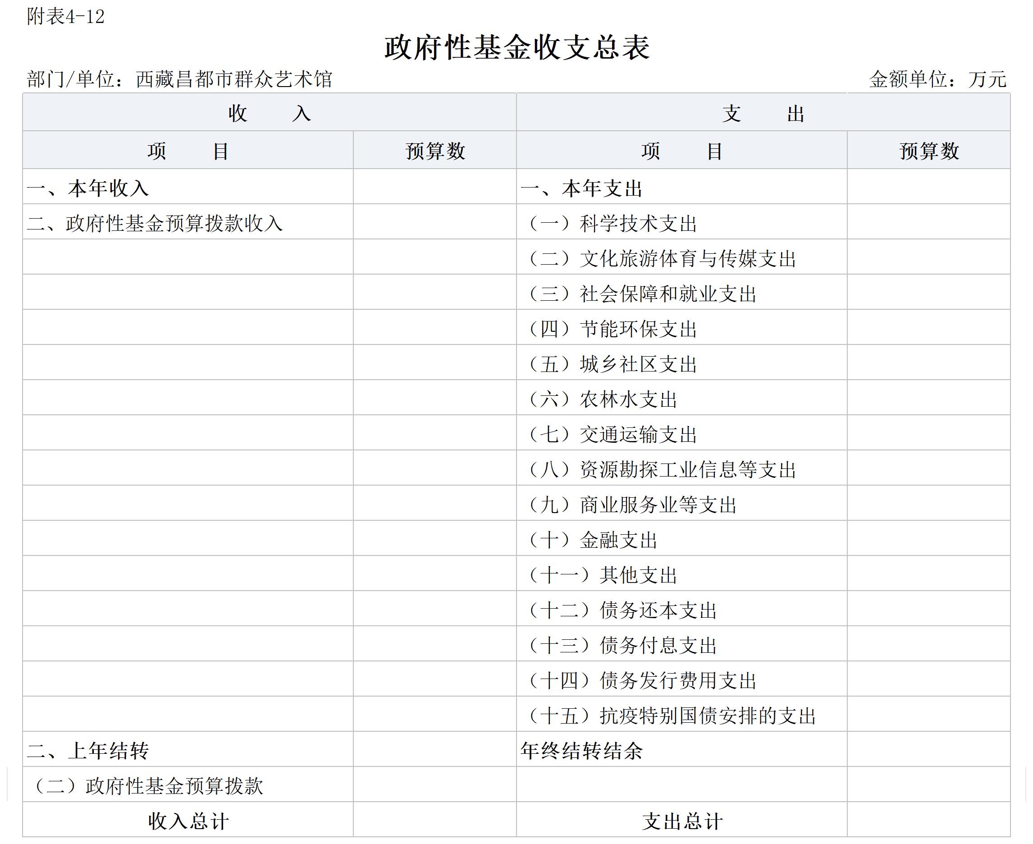Select the 支出 header cell

click(763, 113)
